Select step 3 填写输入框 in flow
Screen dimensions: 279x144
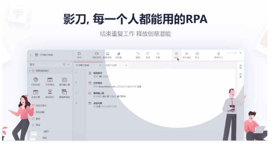point(99,93)
